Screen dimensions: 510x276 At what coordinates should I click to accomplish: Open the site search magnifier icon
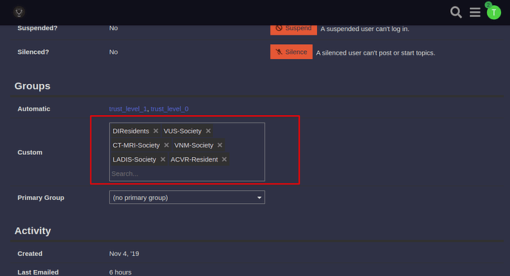point(456,13)
